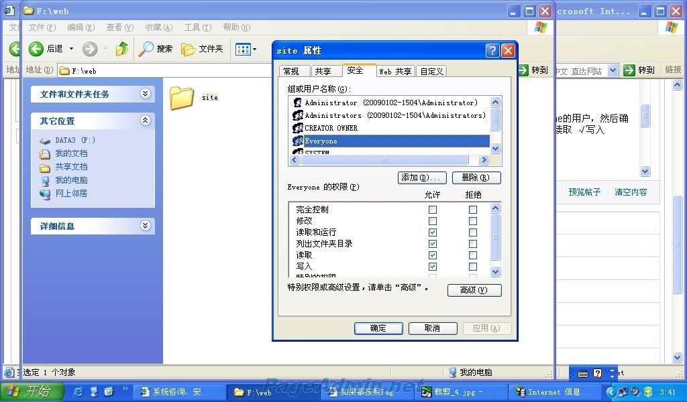
Task: Click the Add (添加) user button
Action: click(422, 178)
